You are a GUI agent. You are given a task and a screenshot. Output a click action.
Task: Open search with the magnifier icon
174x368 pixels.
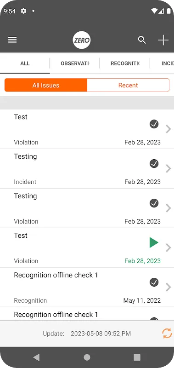tap(142, 40)
